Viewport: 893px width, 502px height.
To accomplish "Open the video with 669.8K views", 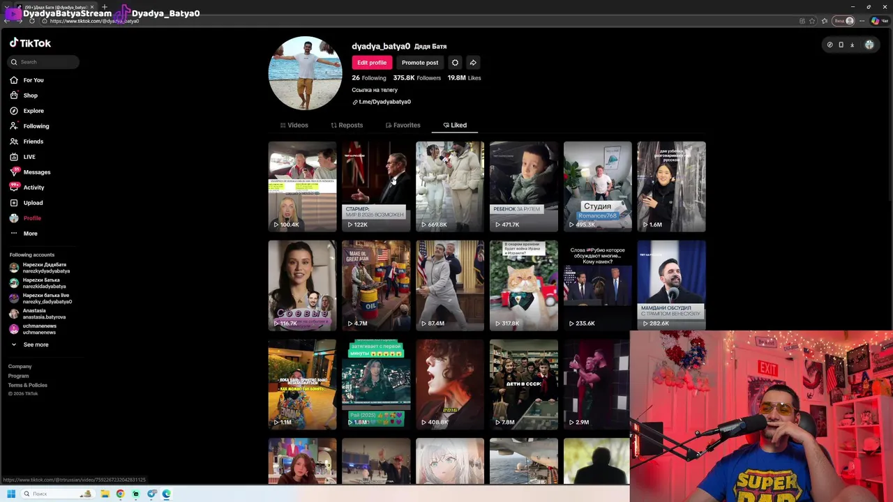I will 450,186.
